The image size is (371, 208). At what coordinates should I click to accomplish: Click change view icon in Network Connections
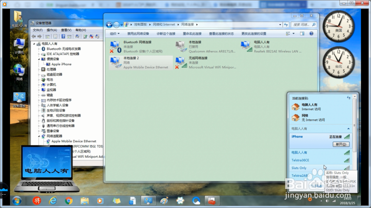pos(288,34)
